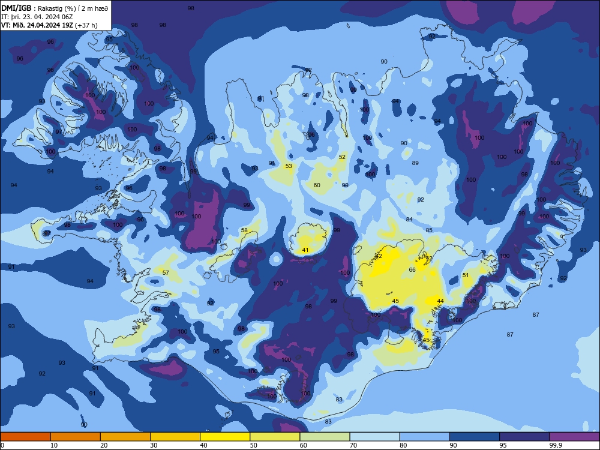Select the '10' legend scale label
600x450 pixels.
click(54, 445)
